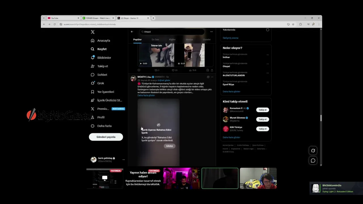Switch to the Kişiler tab
Screen dimensions: 363x204
pos(172,40)
